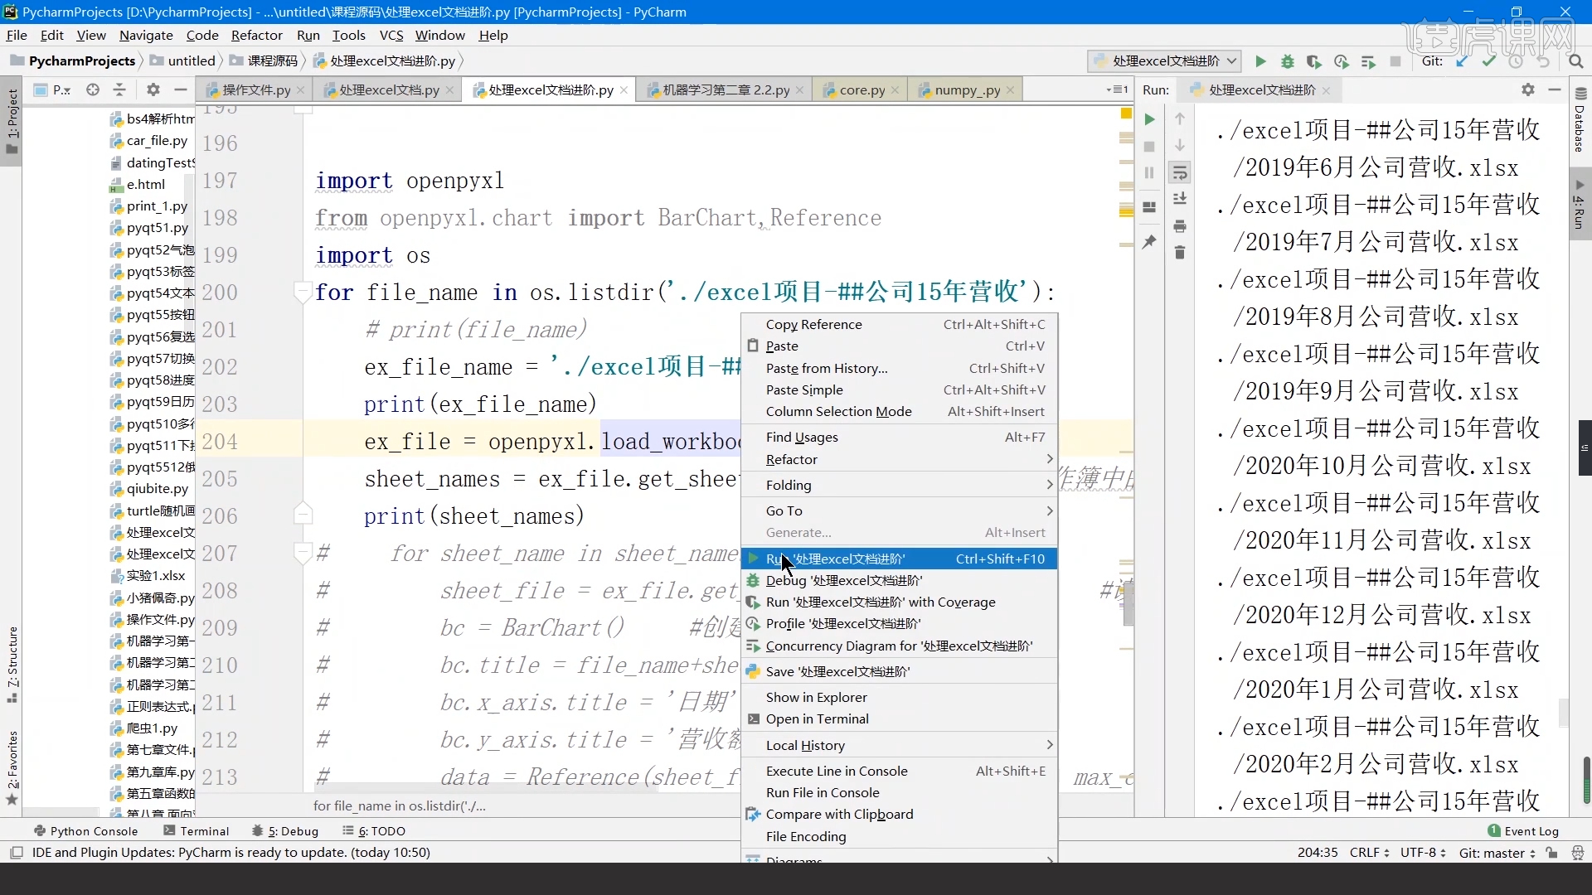
Task: Switch to numpy_.py editor tab
Action: 967,89
